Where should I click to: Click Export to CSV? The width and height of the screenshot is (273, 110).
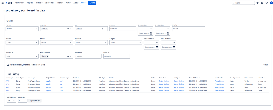[35, 101]
